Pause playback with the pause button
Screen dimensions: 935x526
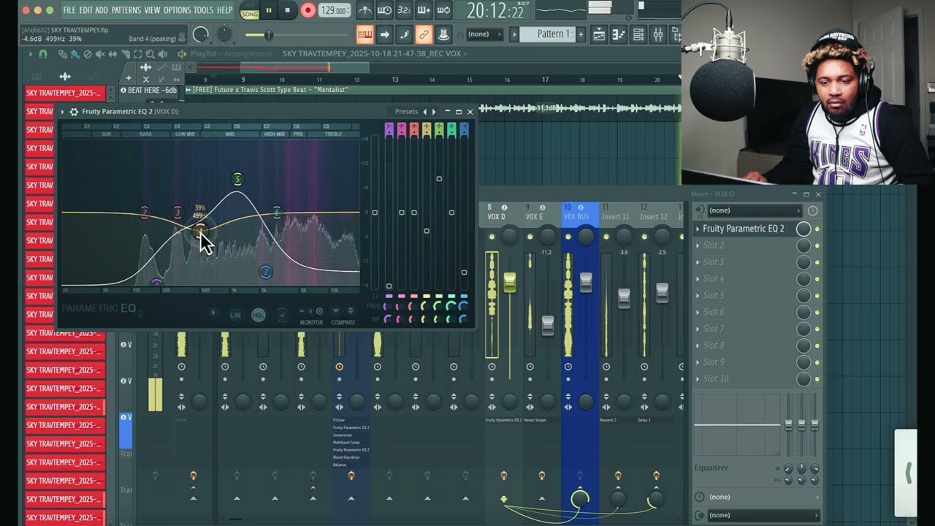pyautogui.click(x=268, y=10)
